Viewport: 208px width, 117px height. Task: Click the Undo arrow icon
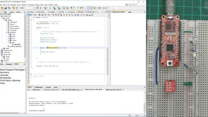pos(14,8)
